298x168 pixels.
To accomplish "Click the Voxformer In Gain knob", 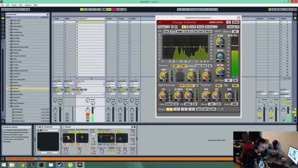I will click(220, 42).
